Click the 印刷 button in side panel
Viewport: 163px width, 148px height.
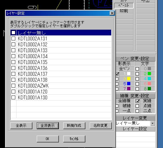(124, 11)
